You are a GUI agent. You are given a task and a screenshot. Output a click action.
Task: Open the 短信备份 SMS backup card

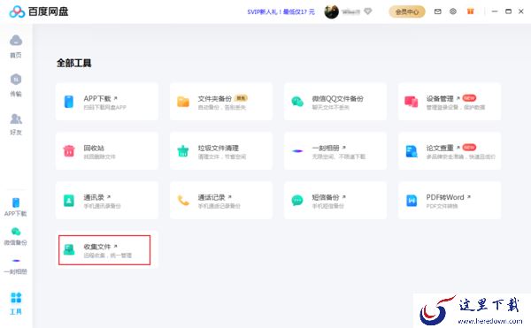(335, 200)
